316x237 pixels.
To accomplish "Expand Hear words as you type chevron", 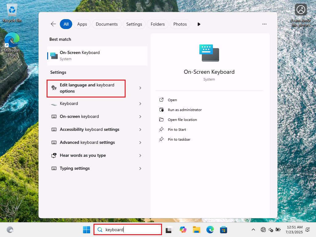I will (x=140, y=156).
